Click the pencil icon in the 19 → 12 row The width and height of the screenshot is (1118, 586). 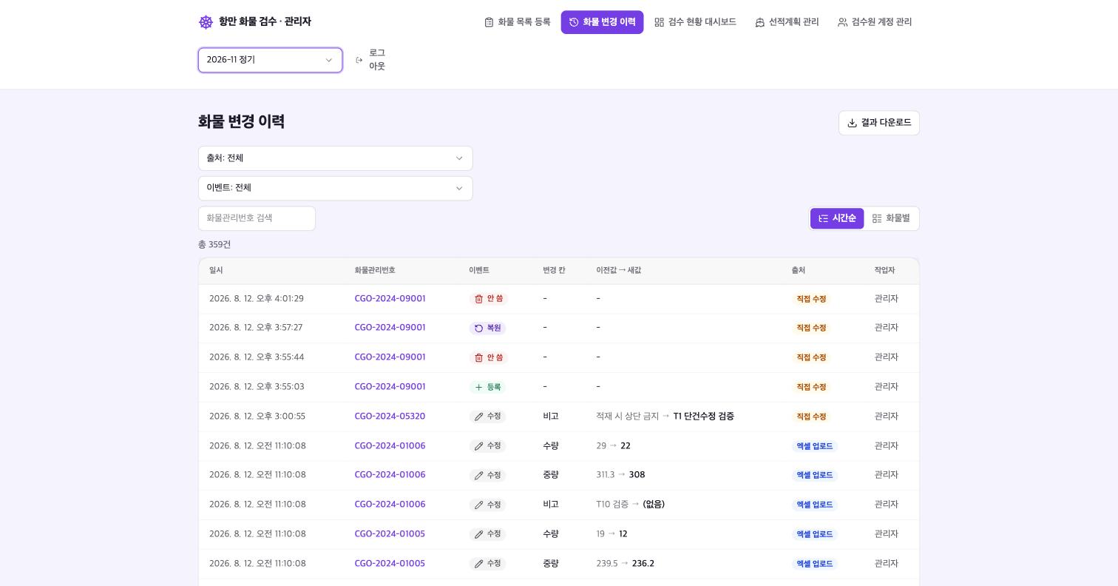[x=478, y=534]
